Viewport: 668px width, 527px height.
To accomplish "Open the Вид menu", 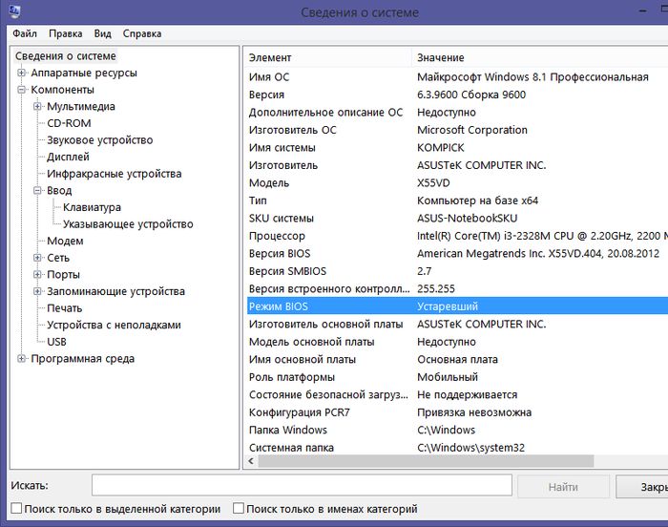I will point(102,33).
